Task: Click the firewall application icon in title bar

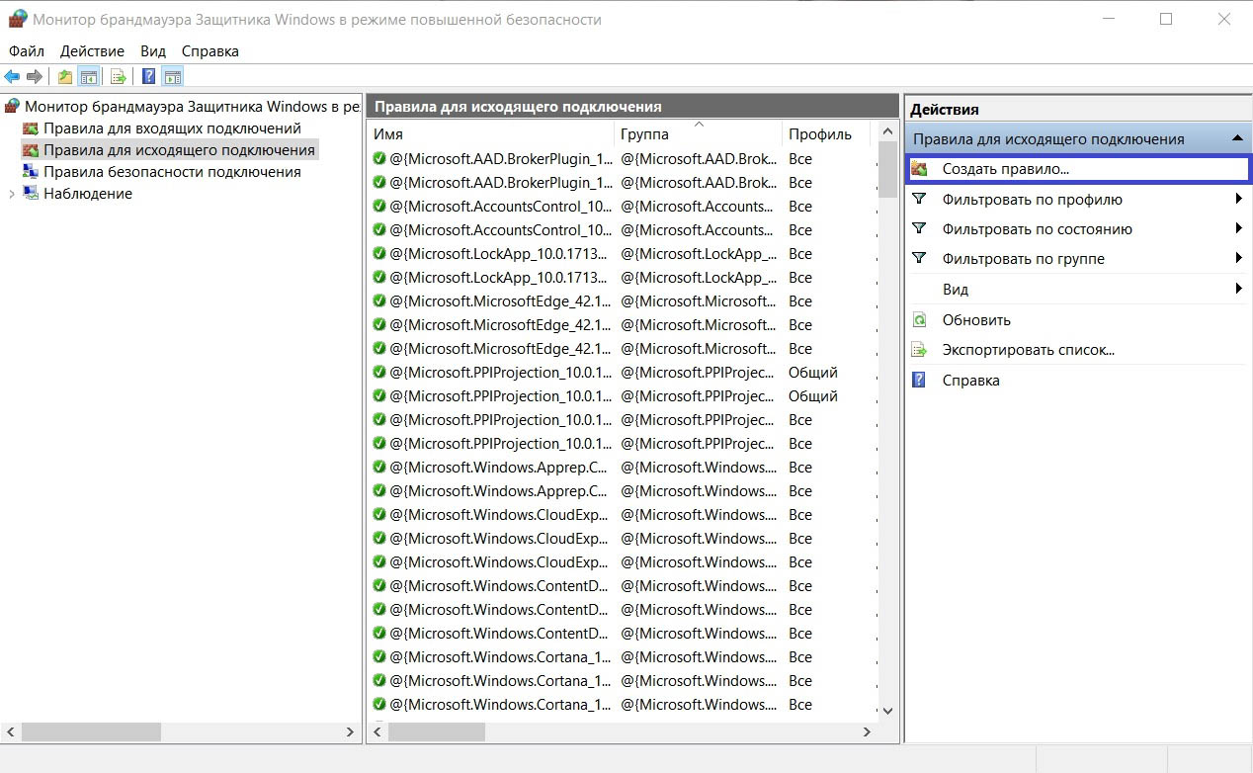Action: click(17, 19)
